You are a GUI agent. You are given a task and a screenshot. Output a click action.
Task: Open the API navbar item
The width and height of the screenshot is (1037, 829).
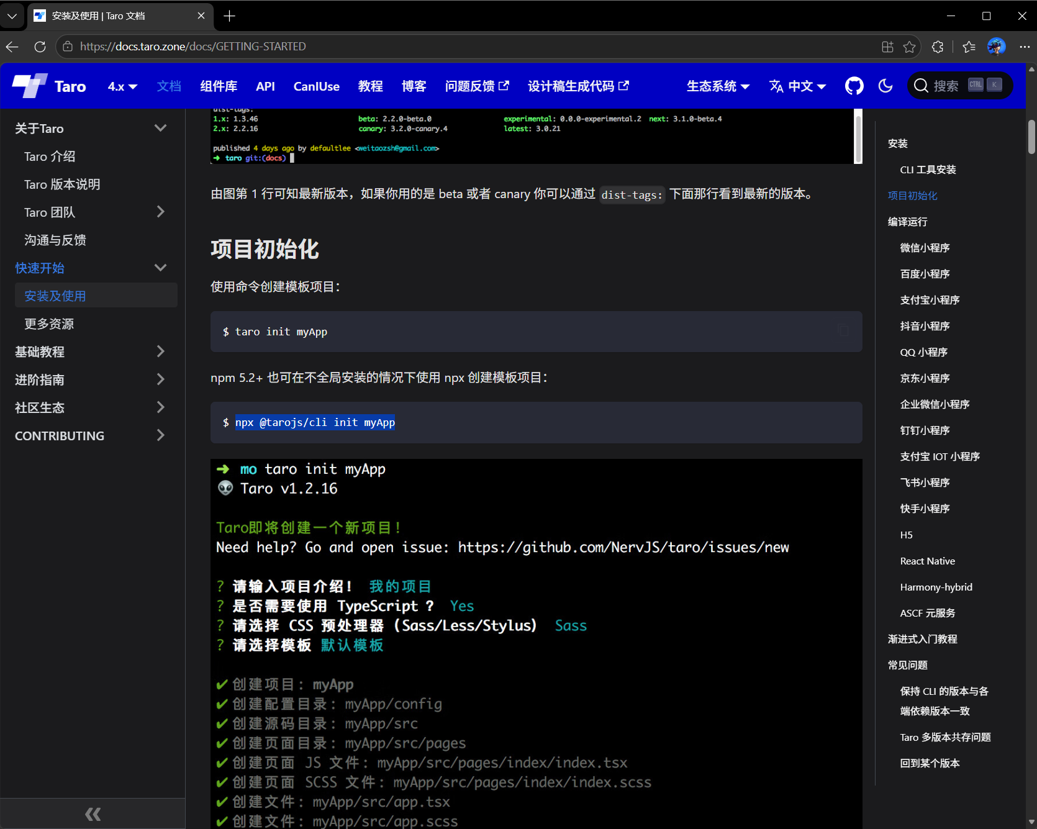pyautogui.click(x=265, y=86)
